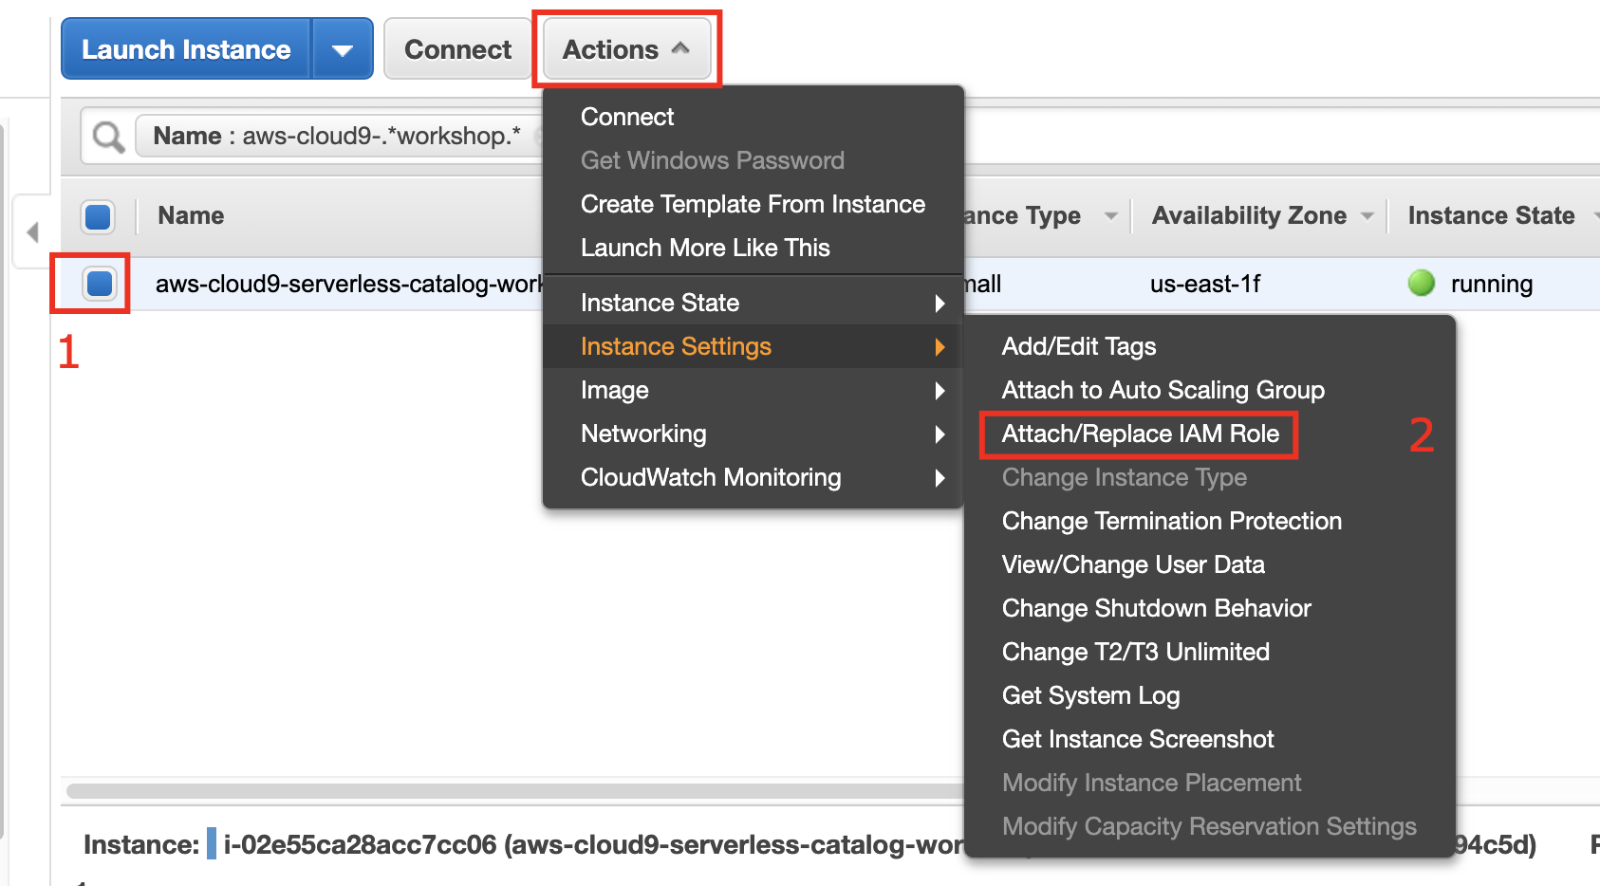The width and height of the screenshot is (1600, 886).
Task: Click the search magnifier icon
Action: pos(108,137)
